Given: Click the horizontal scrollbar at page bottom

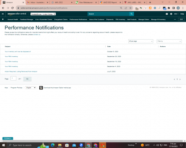Looking at the screenshot, I should pyautogui.click(x=93, y=141).
